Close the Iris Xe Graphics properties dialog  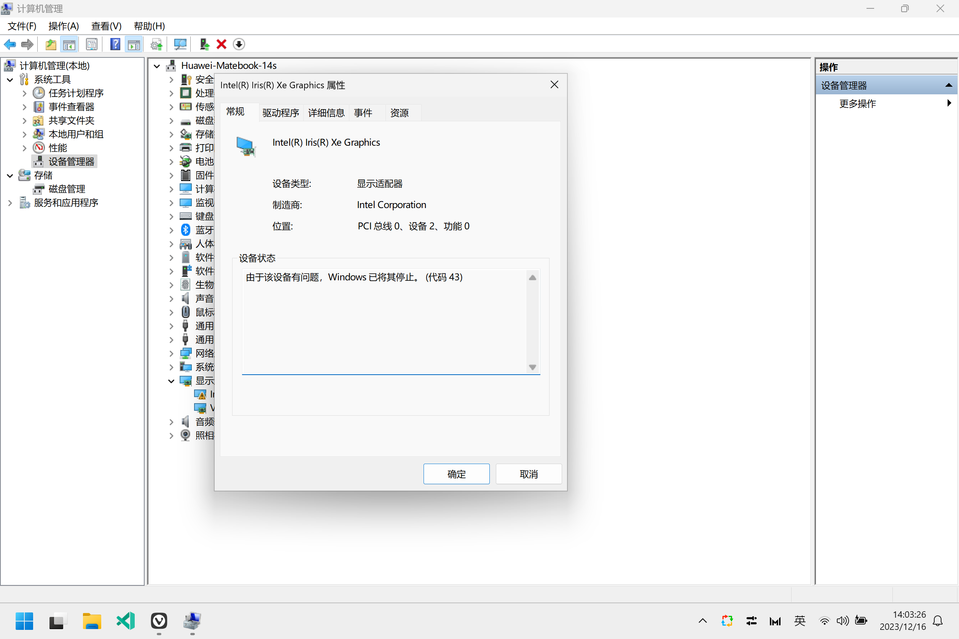pyautogui.click(x=554, y=85)
